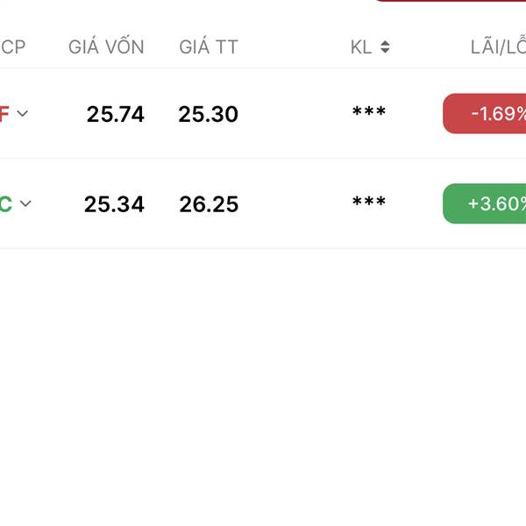This screenshot has width=526, height=526.
Task: Open the green ticker ending in C
Action: [x=5, y=204]
